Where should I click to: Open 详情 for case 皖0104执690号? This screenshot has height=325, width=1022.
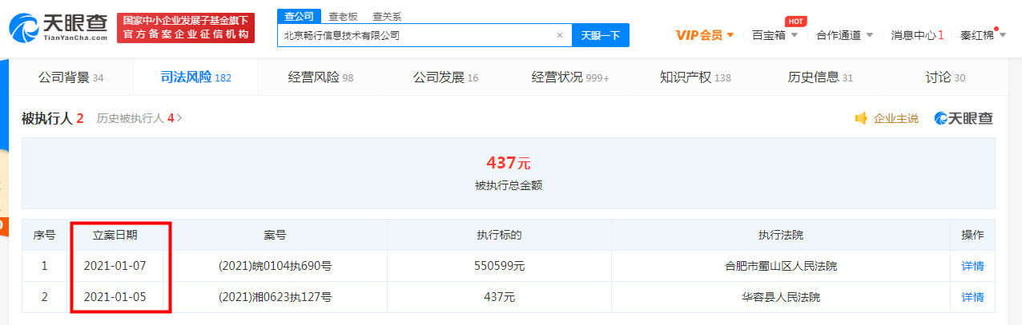click(972, 266)
